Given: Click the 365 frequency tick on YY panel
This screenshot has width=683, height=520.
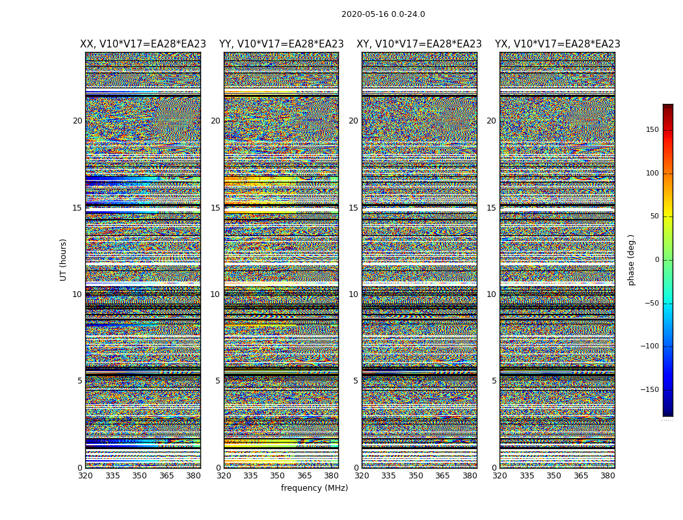Looking at the screenshot, I should click(x=304, y=476).
